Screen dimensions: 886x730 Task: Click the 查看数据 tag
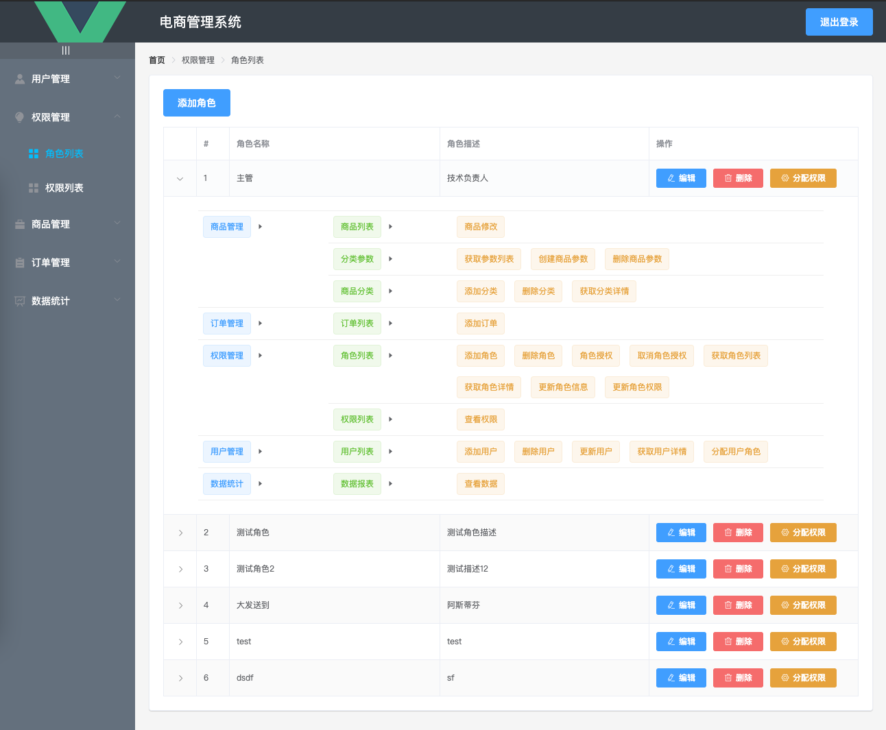481,484
